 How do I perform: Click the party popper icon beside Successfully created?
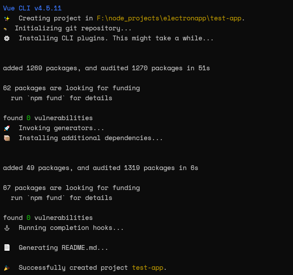pos(7,268)
